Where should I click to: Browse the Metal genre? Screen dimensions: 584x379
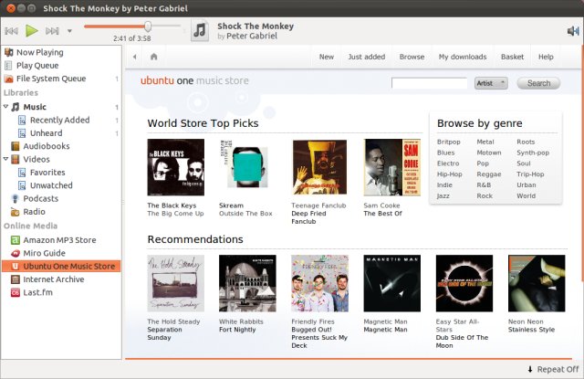(x=485, y=142)
